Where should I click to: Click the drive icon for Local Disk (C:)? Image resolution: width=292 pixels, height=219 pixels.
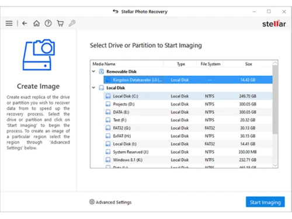(108, 96)
